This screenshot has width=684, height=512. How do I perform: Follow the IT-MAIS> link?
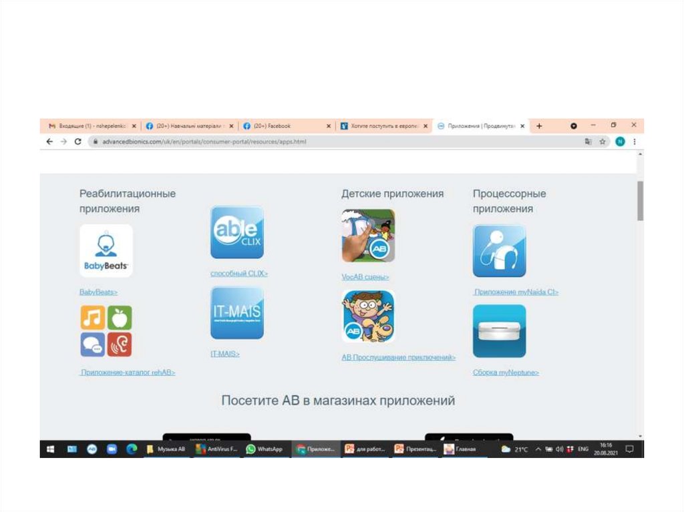click(225, 354)
